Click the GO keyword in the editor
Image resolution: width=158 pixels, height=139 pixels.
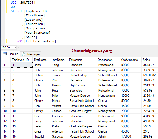(x=13, y=7)
